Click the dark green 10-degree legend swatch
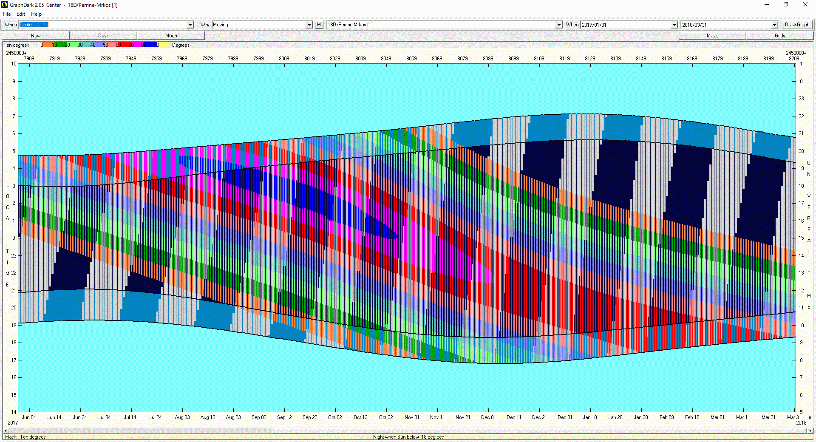 coord(60,45)
